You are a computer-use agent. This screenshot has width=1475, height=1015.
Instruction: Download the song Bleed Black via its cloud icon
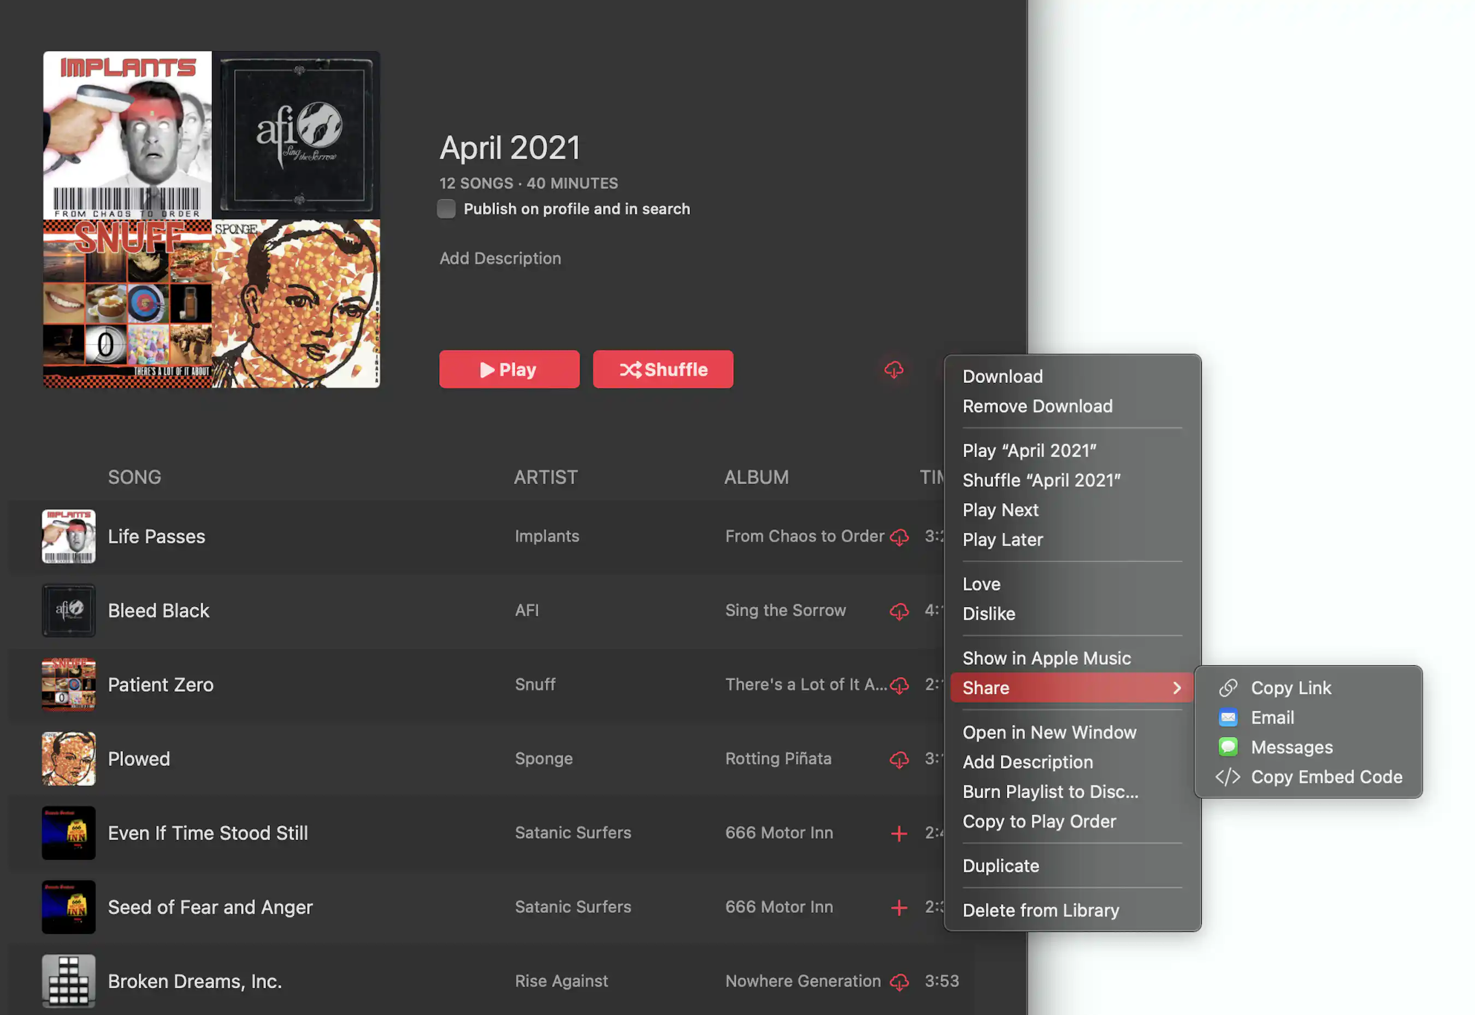click(899, 611)
